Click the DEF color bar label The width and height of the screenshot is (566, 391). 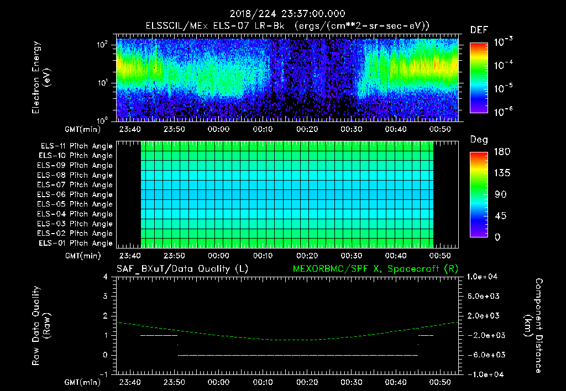(479, 30)
